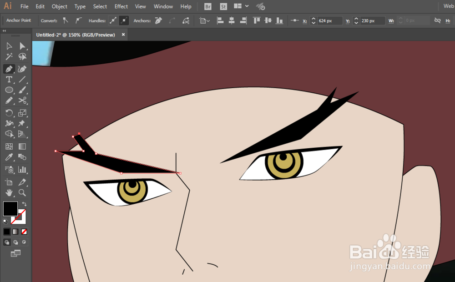Open the Edit menu
Viewport: 455px width, 282px height.
pos(40,6)
